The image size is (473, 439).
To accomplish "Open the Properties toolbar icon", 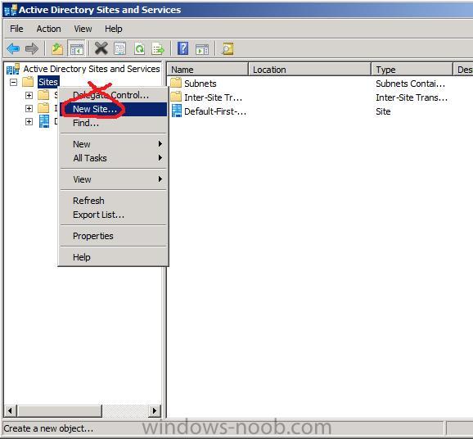I will click(119, 48).
